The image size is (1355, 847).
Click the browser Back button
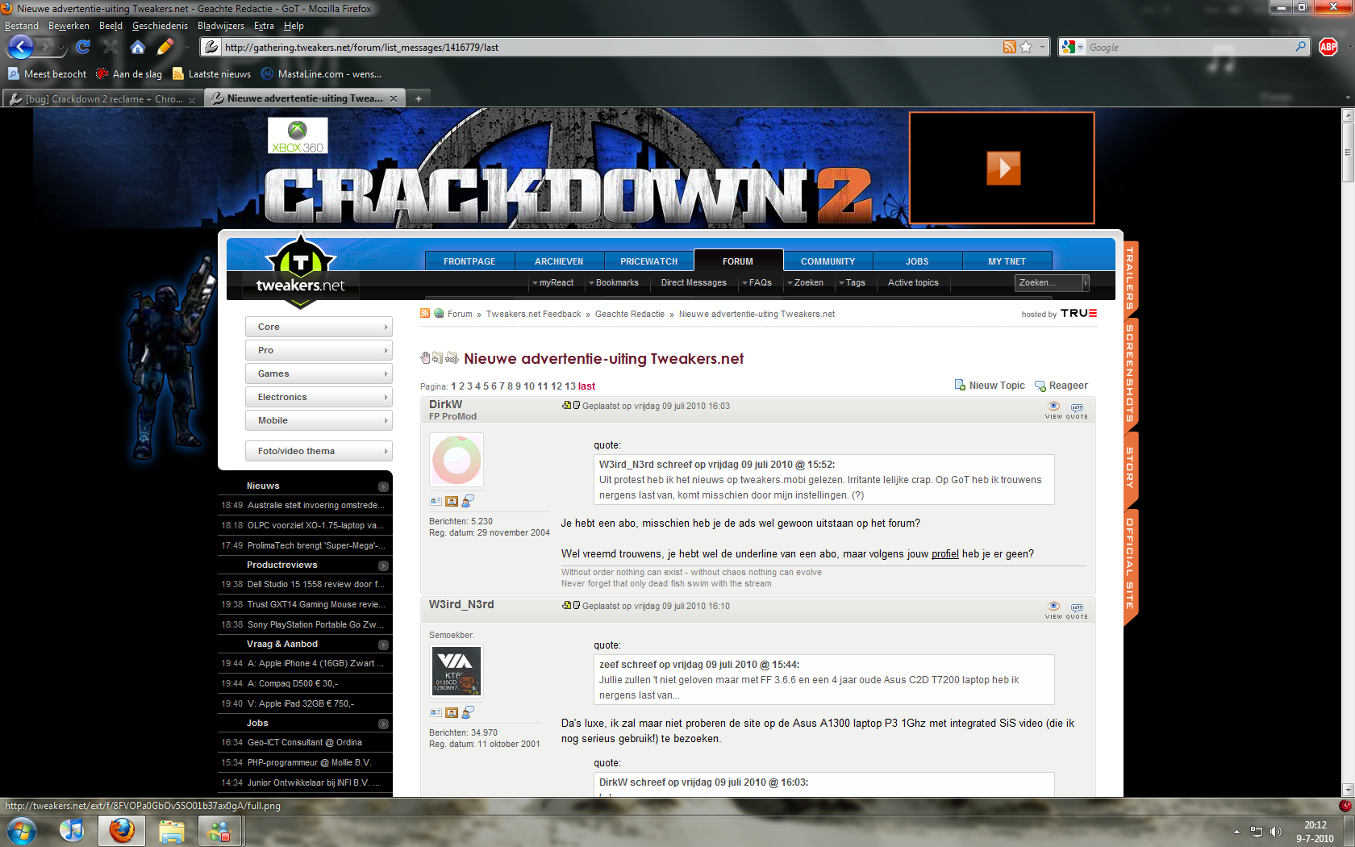[x=20, y=47]
